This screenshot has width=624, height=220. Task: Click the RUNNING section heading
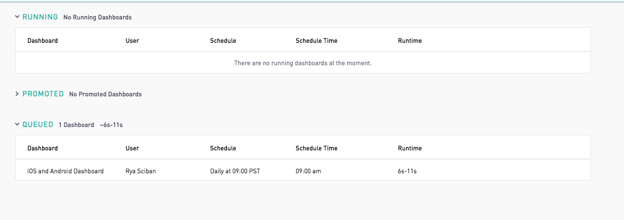pos(40,17)
